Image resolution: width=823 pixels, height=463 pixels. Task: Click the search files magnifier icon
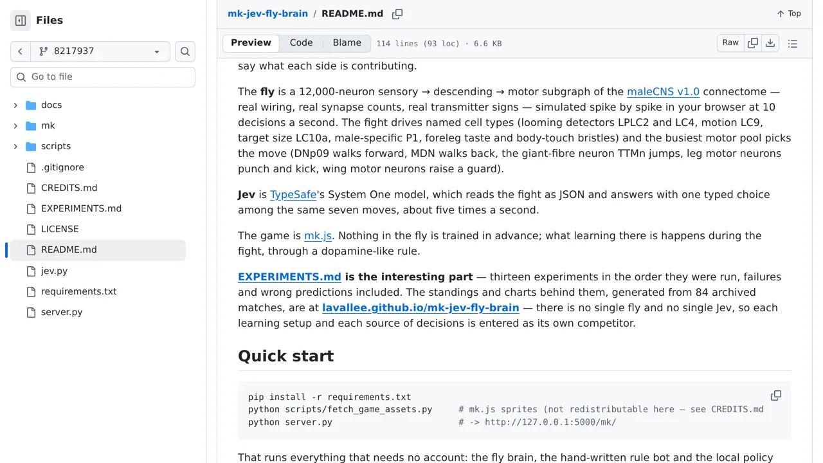(185, 51)
